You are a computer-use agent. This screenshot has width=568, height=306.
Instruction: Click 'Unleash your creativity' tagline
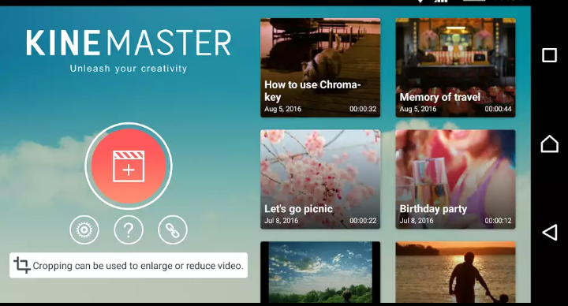tap(129, 69)
